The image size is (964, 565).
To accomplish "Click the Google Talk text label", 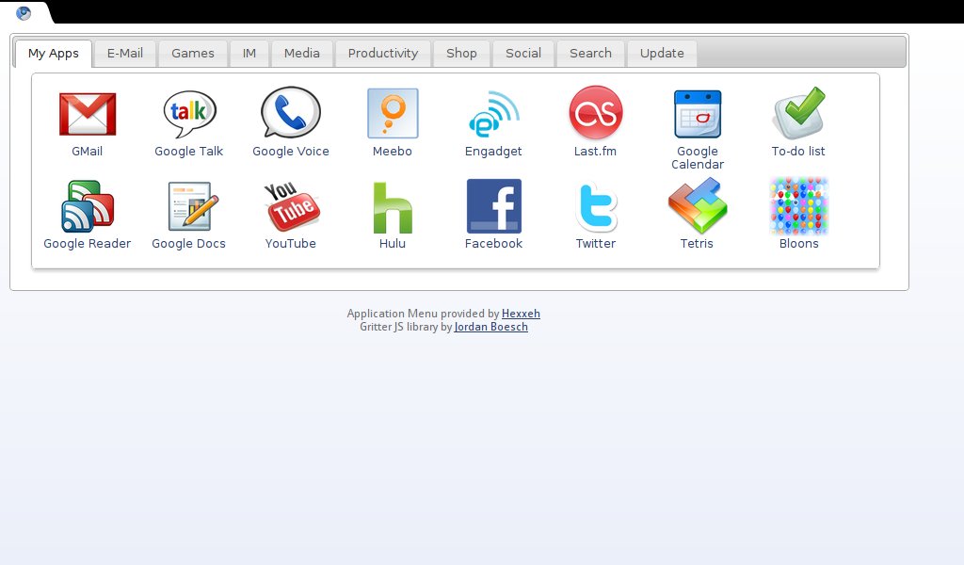I will tap(188, 152).
